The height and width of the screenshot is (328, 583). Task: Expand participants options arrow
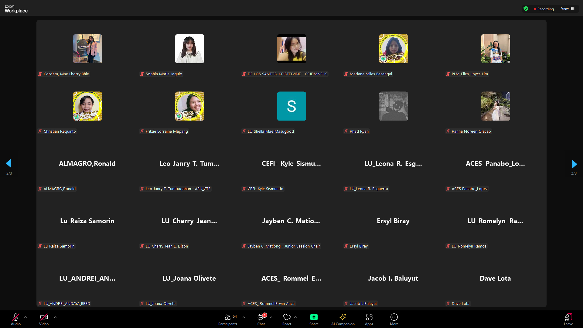point(244,317)
